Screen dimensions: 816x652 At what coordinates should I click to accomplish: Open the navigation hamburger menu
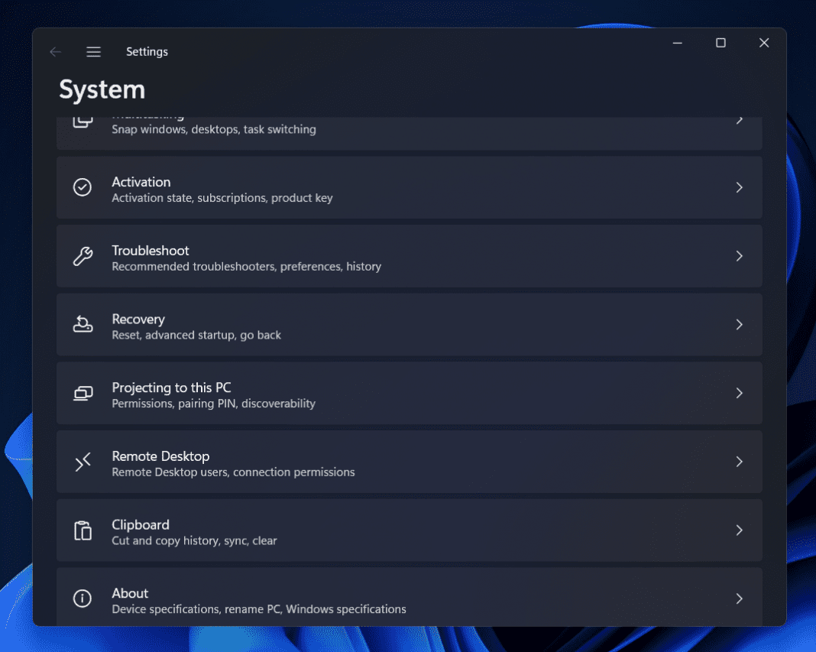[x=93, y=51]
